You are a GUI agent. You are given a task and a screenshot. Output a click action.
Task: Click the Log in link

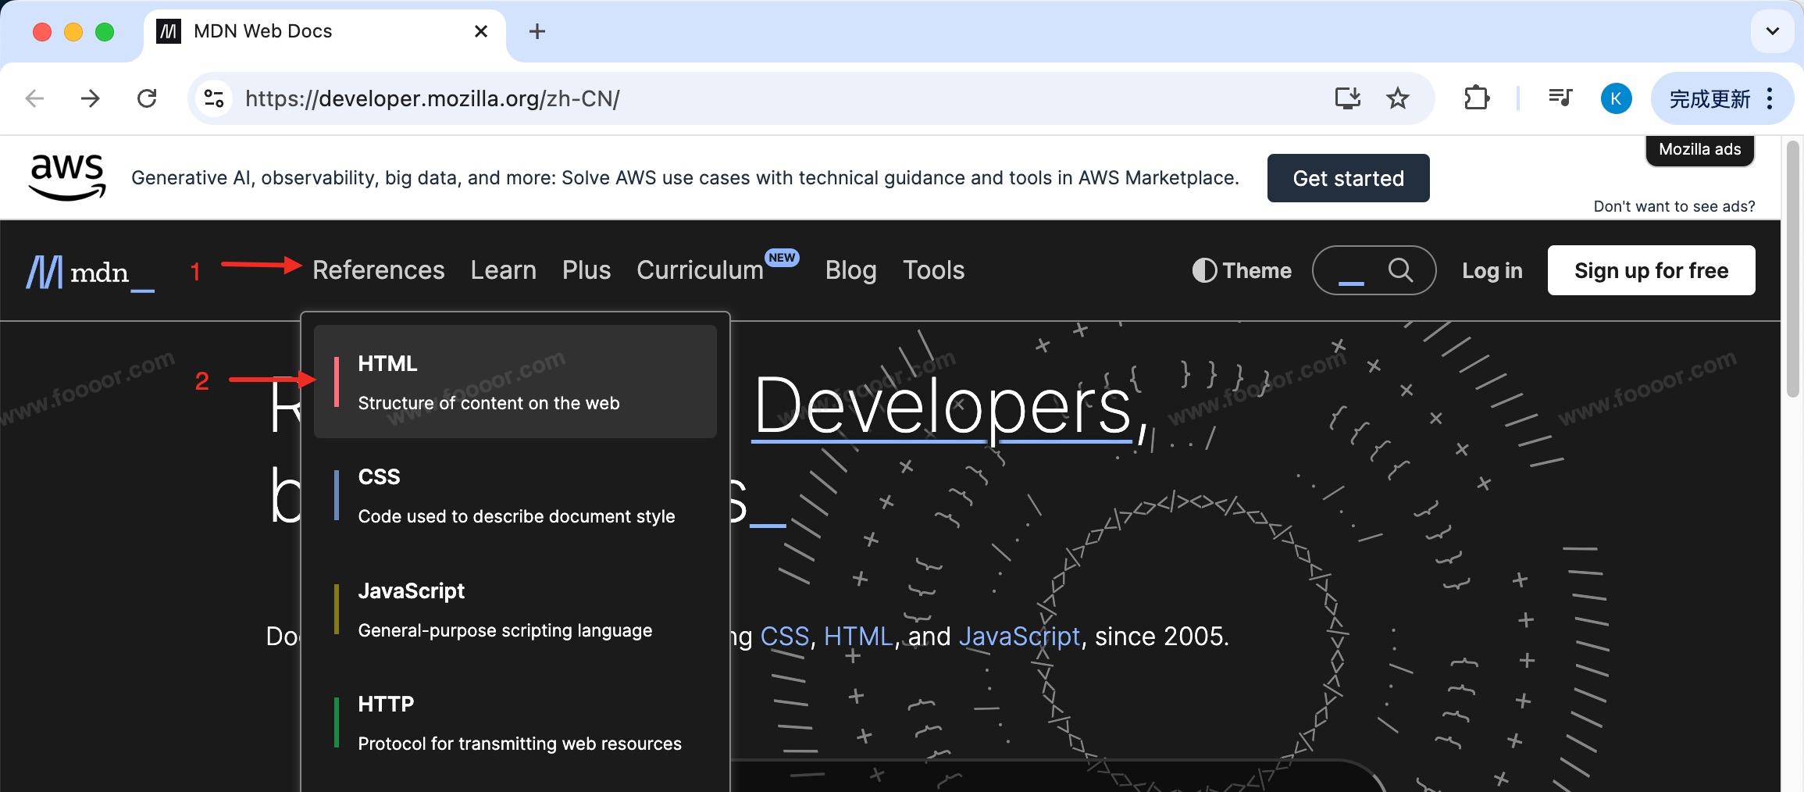[1492, 270]
